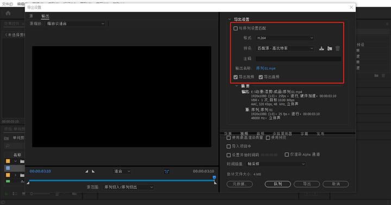Click the Import Preset icon beside 预设

(x=330, y=48)
